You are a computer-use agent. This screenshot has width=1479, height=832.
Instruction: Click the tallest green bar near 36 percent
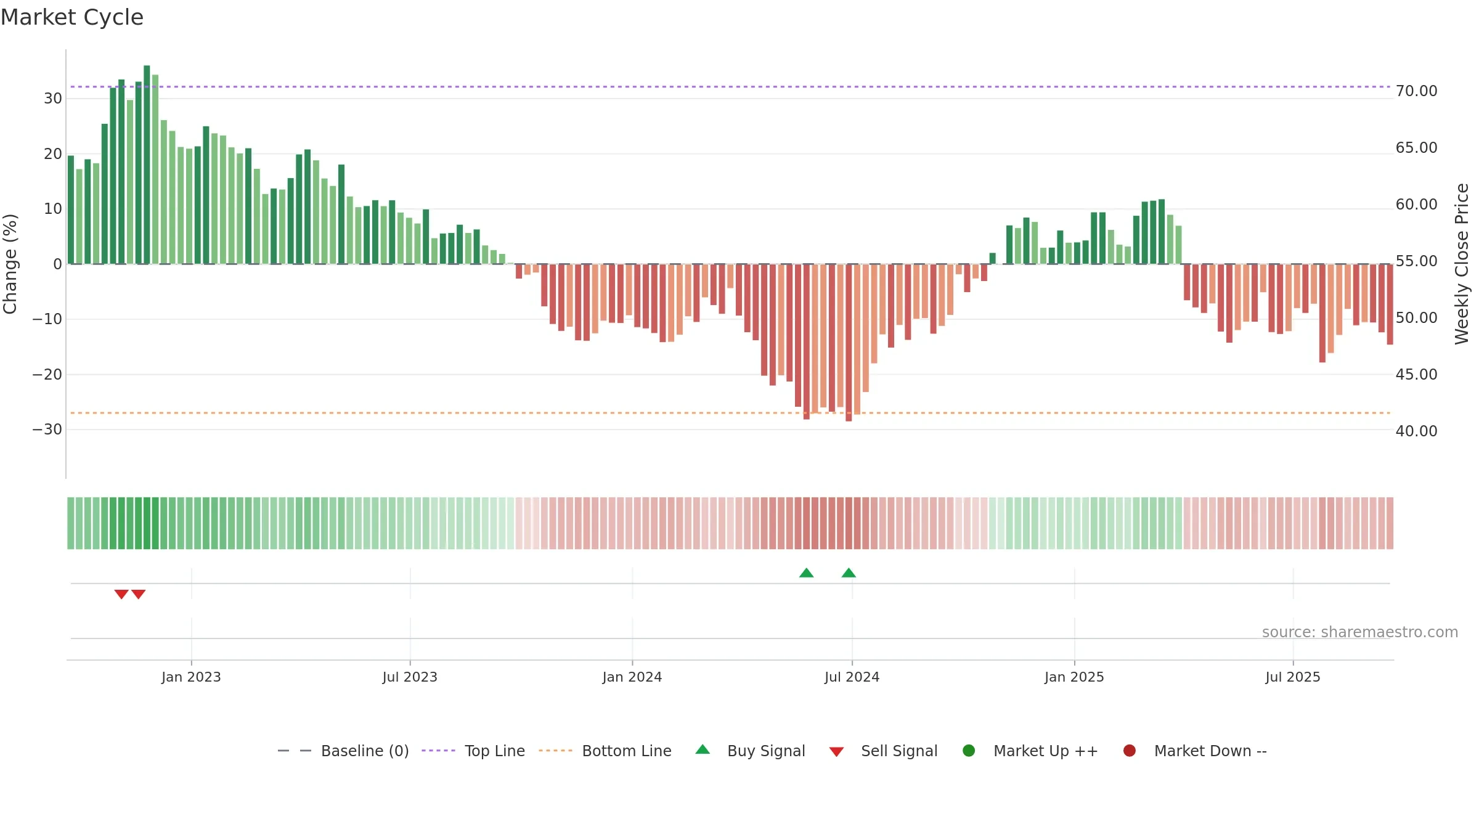(147, 165)
